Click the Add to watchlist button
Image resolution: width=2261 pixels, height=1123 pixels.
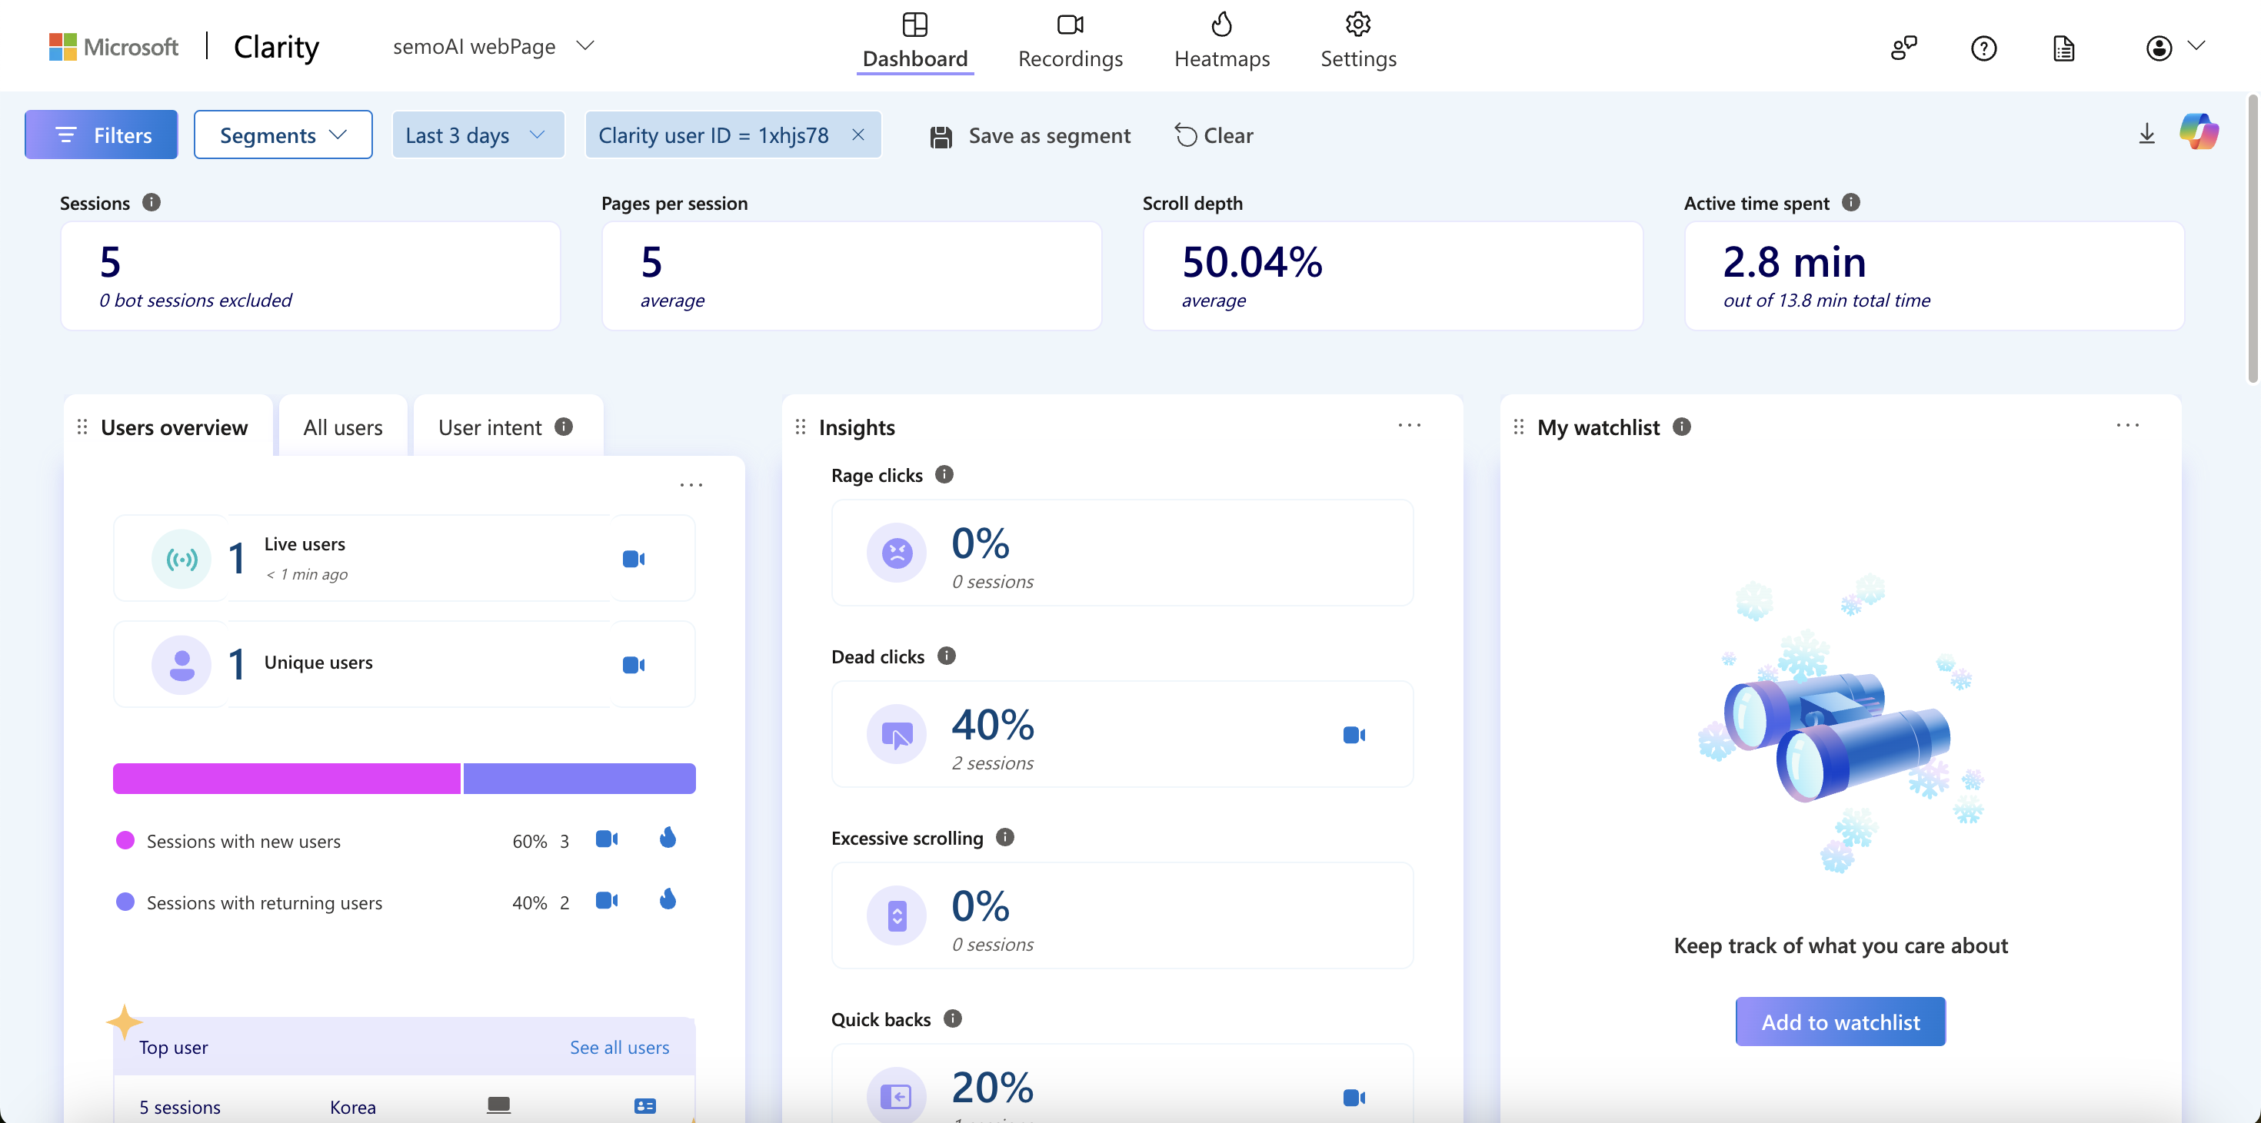coord(1840,1022)
